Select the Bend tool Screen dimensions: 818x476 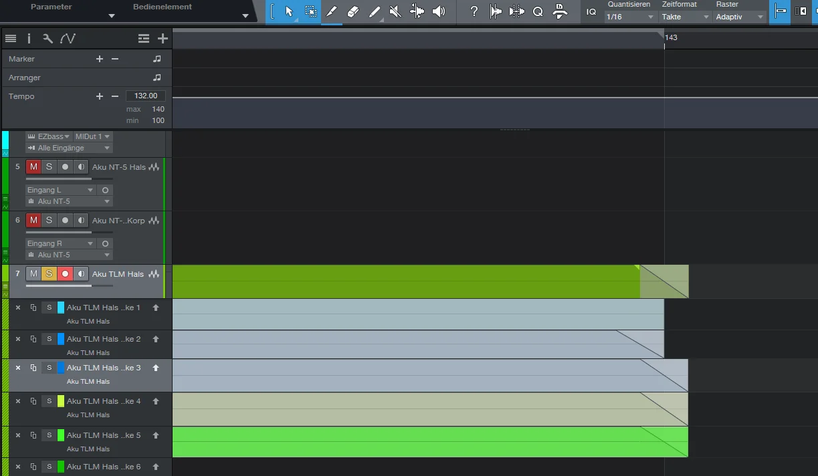click(x=417, y=11)
